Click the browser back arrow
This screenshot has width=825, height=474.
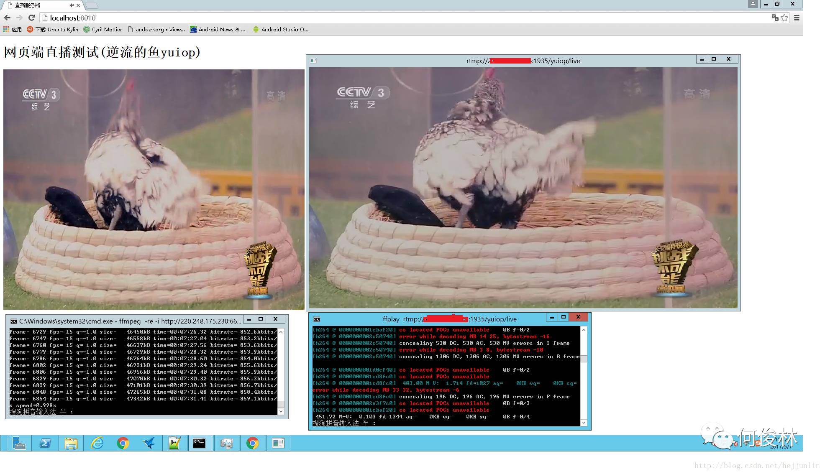click(7, 18)
